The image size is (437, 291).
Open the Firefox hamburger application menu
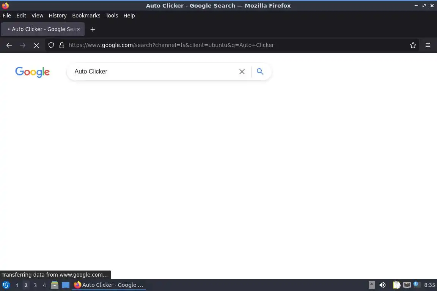coord(428,45)
